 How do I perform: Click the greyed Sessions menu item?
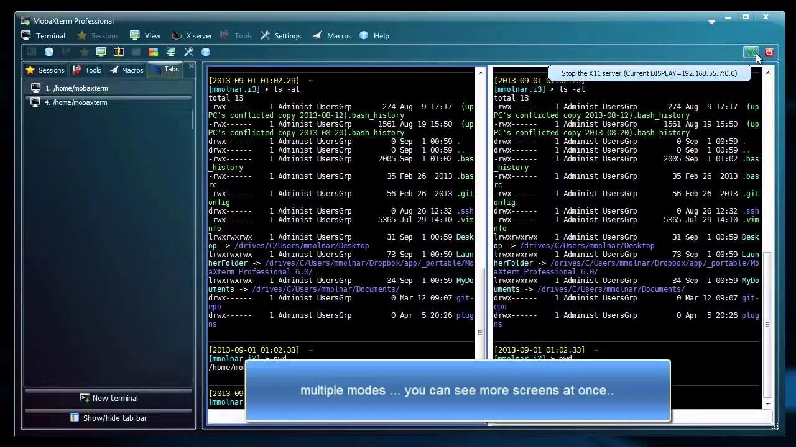98,35
